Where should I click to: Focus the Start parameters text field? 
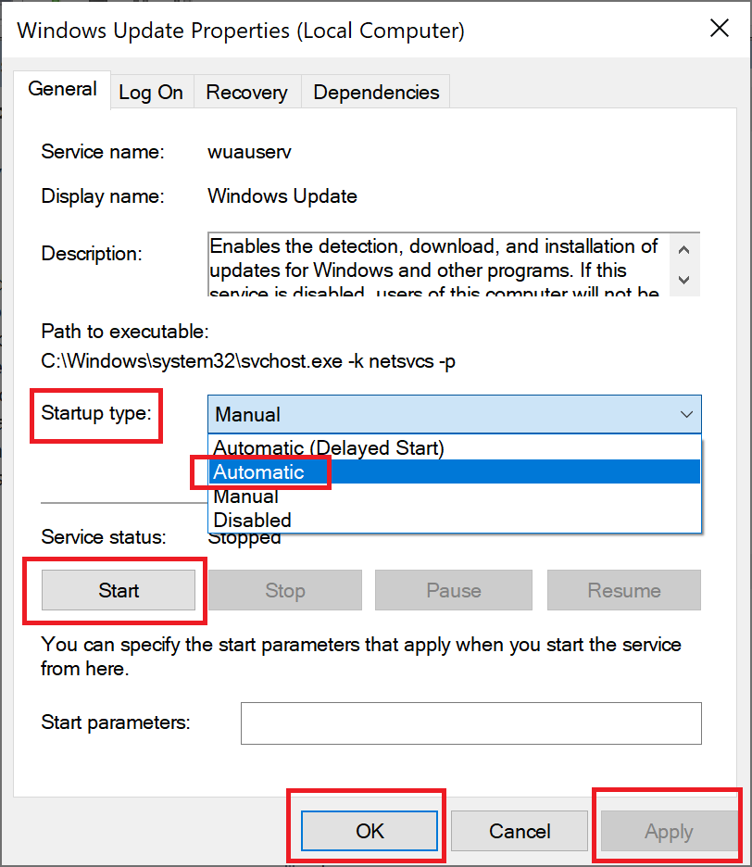470,723
